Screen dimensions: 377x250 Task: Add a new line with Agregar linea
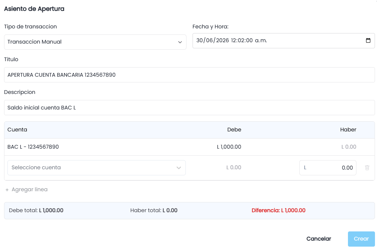coord(26,190)
